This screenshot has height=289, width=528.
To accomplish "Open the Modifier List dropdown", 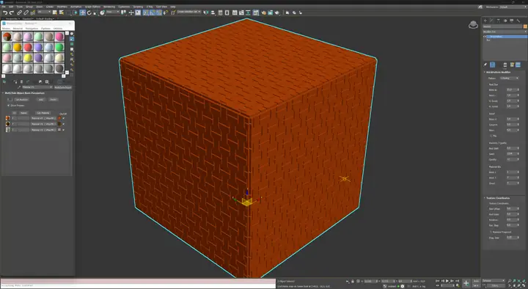I will pyautogui.click(x=505, y=32).
